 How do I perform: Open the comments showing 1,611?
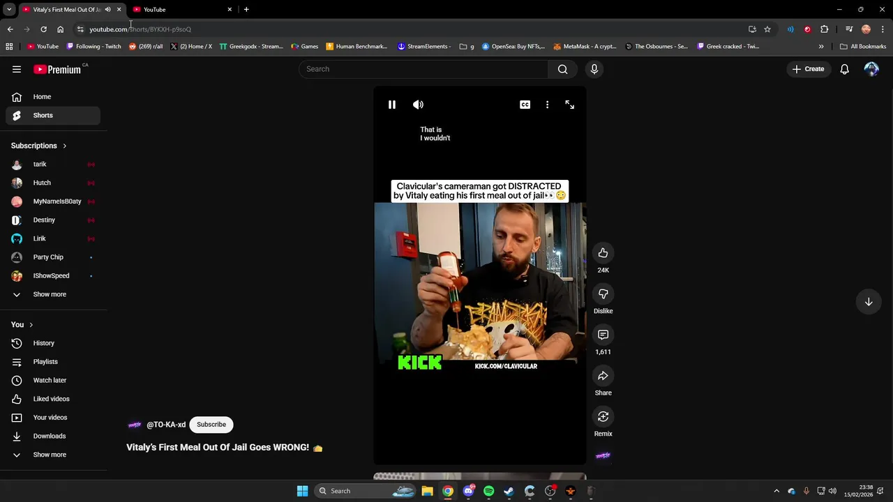pos(603,335)
